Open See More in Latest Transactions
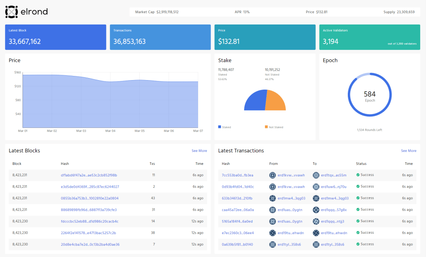The width and height of the screenshot is (426, 257). coord(409,151)
